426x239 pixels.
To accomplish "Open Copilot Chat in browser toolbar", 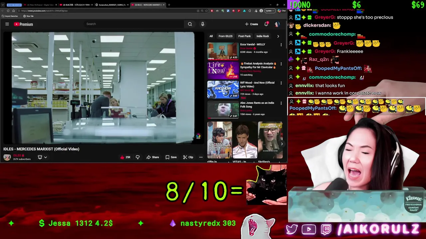I will pyautogui.click(x=282, y=11).
